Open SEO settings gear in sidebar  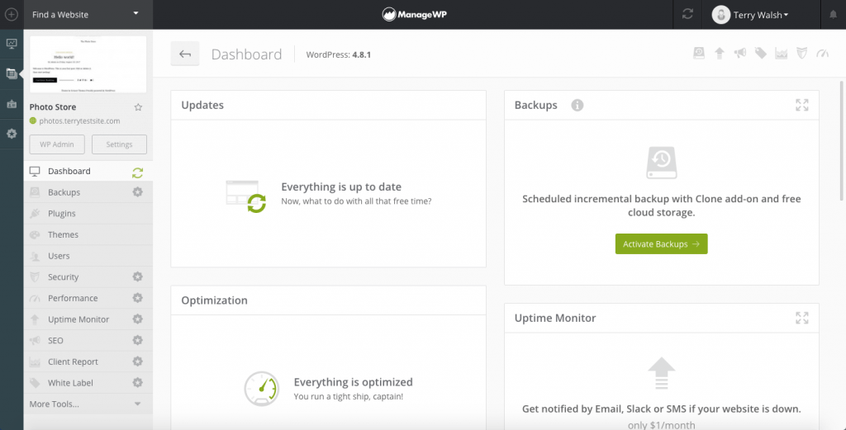coord(138,340)
